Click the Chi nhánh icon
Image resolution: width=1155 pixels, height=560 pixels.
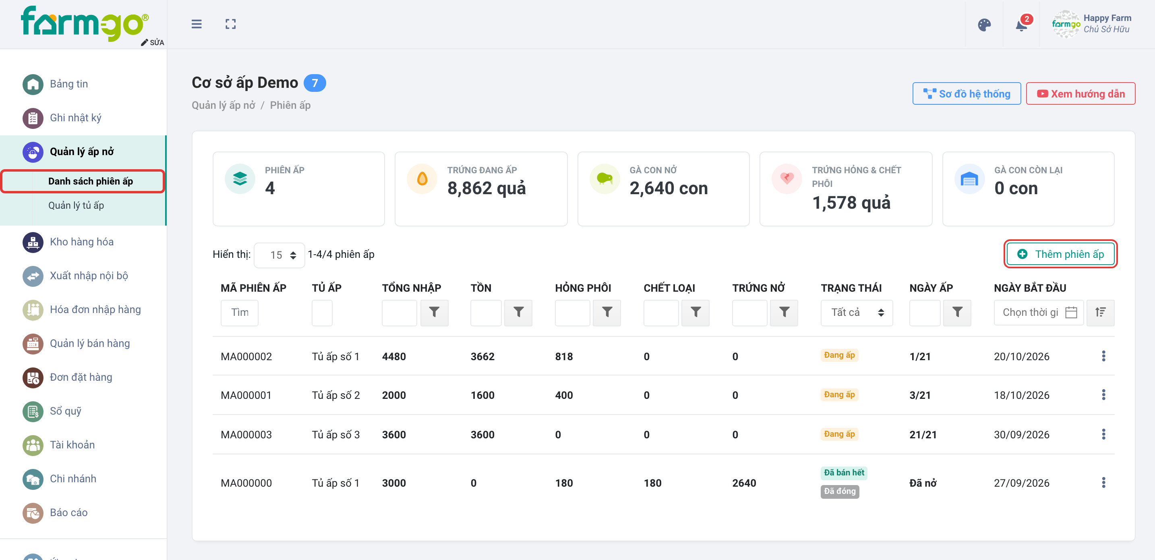[x=33, y=479]
